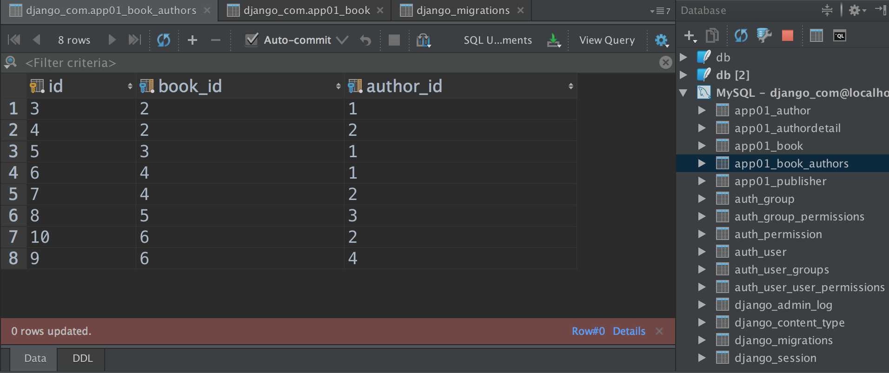Toggle the Auto-commit checkbox
Viewport: 889px width, 373px height.
pos(252,40)
